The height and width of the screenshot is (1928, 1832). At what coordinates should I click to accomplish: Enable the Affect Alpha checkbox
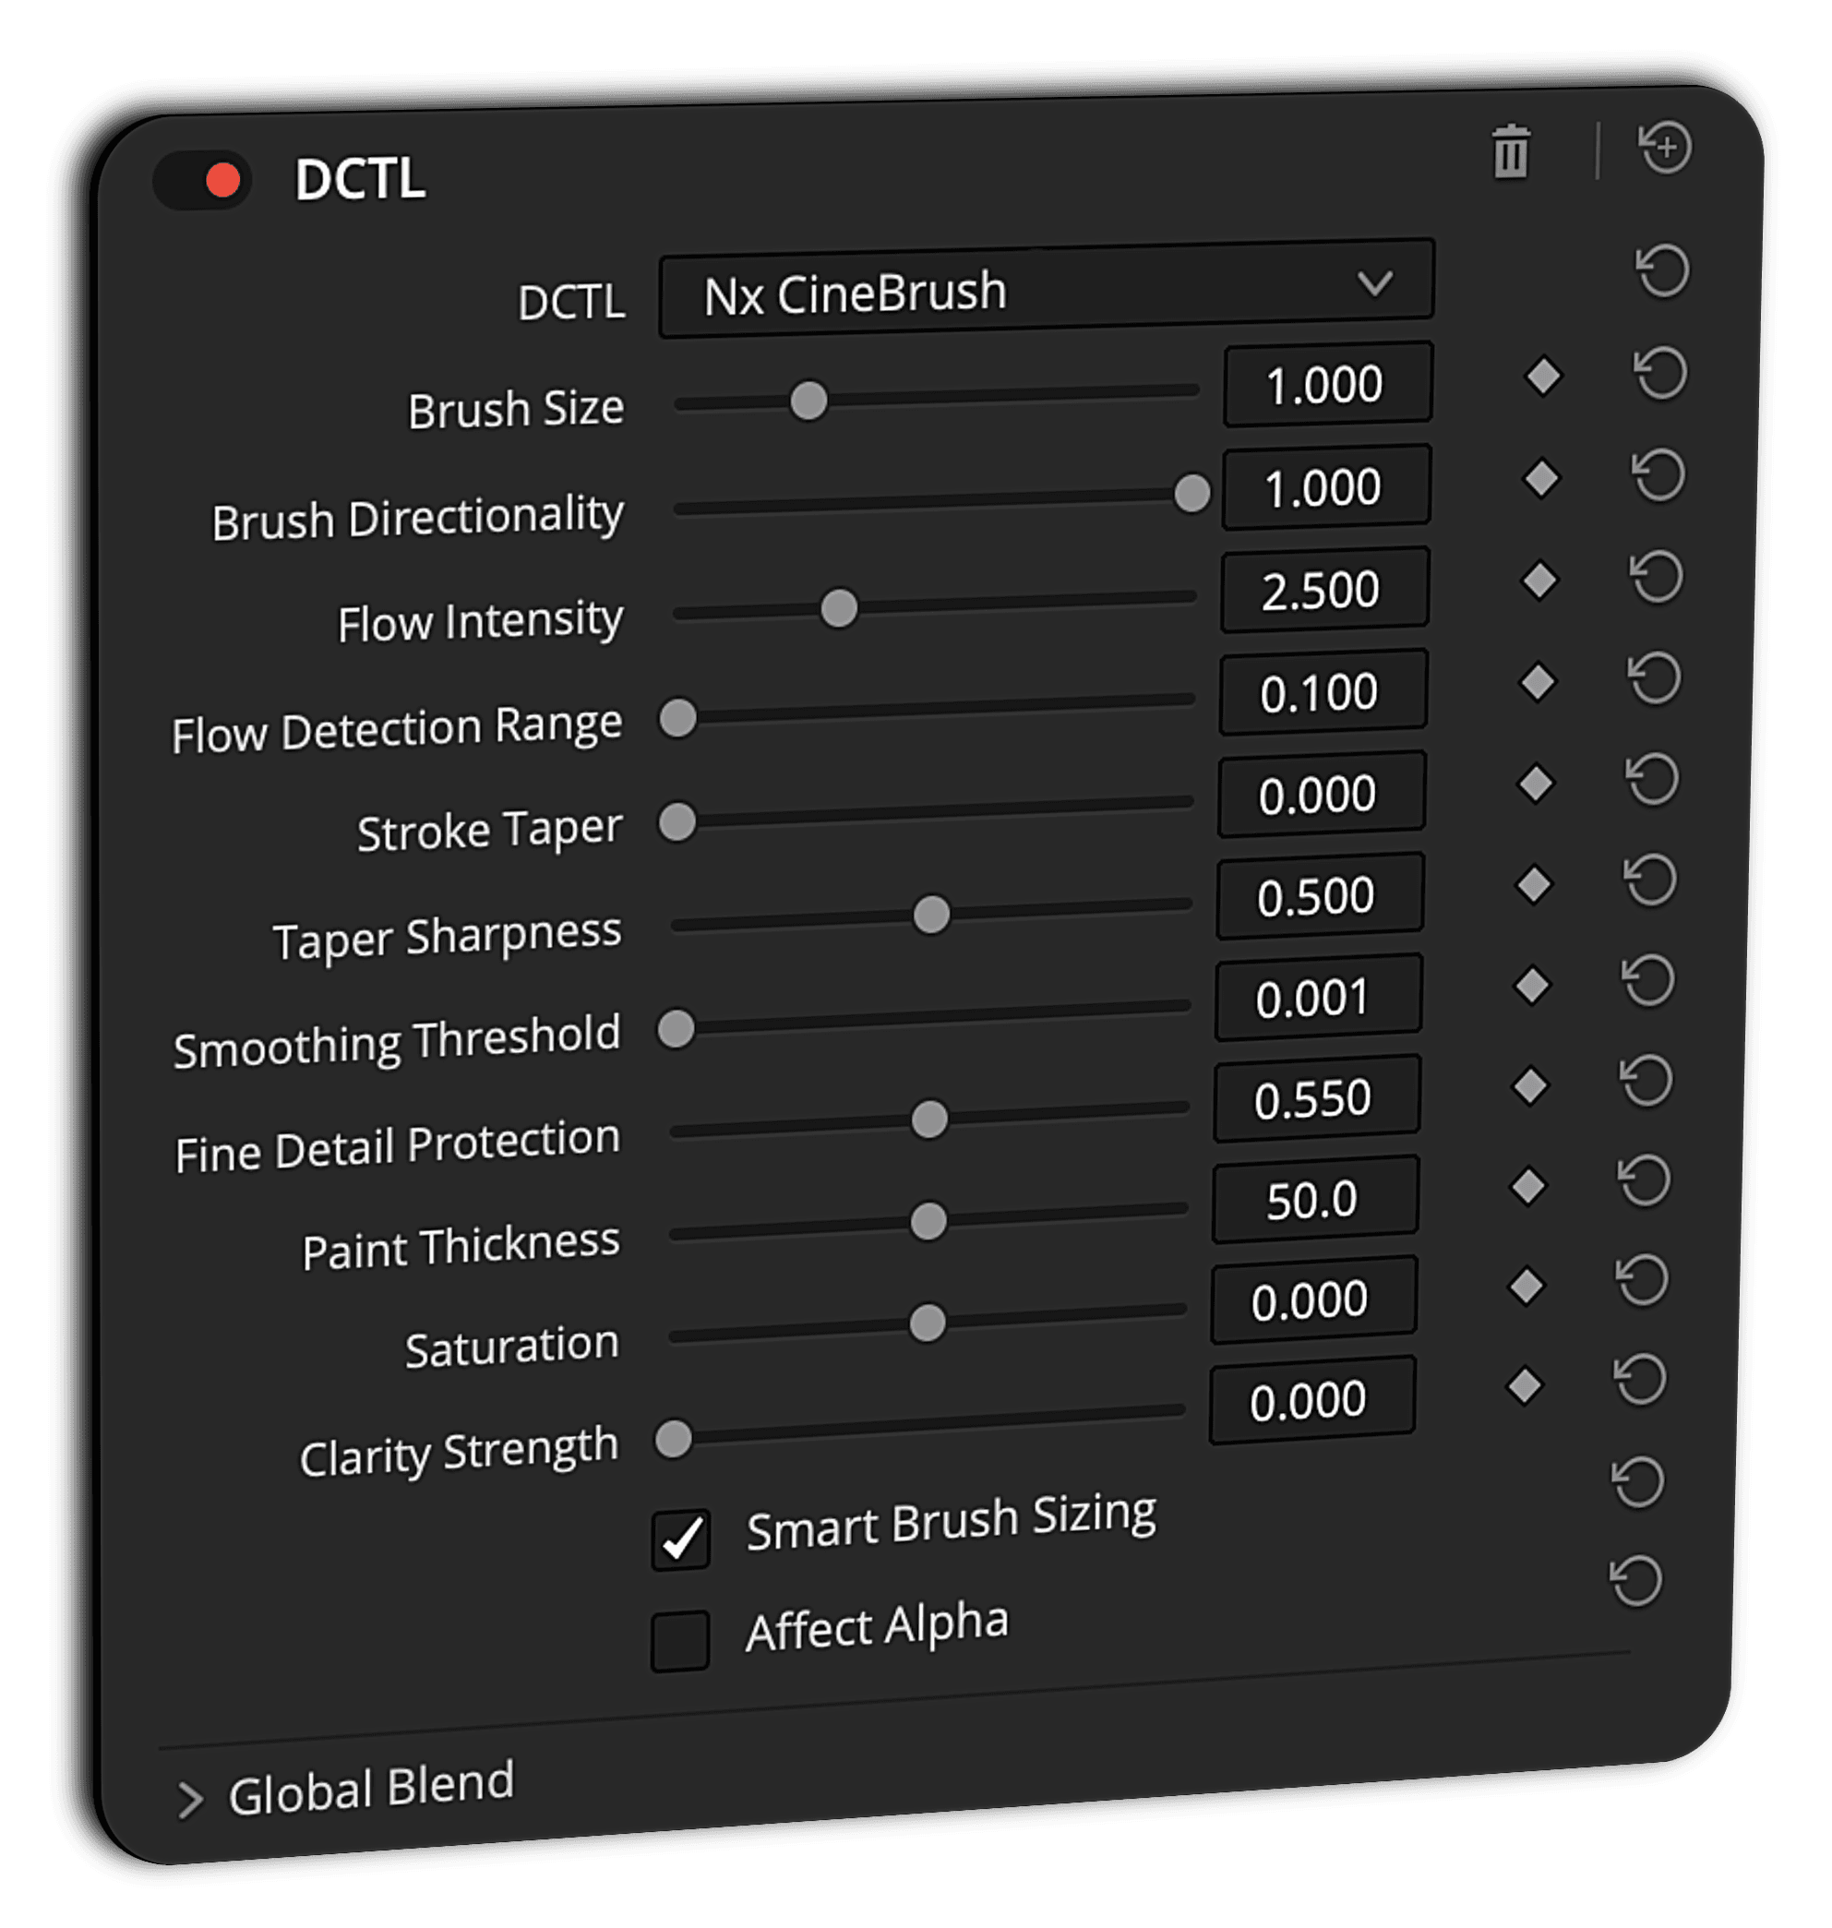[679, 1641]
